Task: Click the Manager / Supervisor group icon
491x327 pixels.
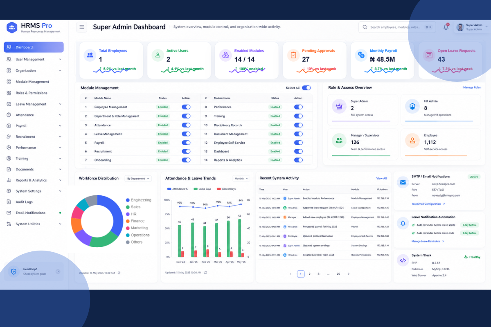Action: 339,141
